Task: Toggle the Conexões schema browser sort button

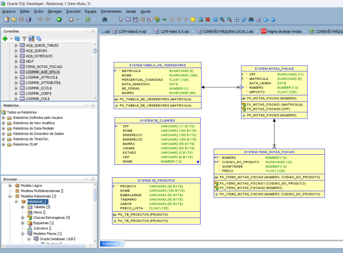Action: click(31, 38)
